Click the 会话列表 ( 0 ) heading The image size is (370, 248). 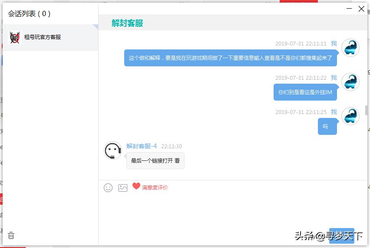pos(29,14)
